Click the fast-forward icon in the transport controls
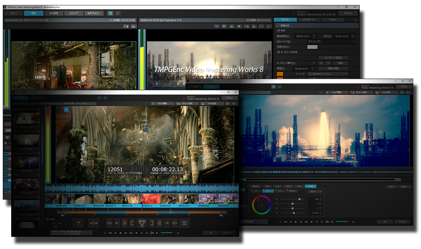Image resolution: width=421 pixels, height=249 pixels. coord(131,233)
